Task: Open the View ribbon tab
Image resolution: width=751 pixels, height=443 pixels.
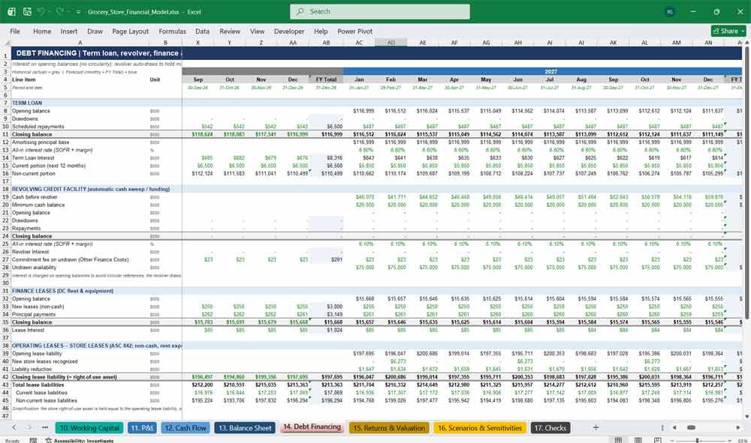Action: (257, 31)
